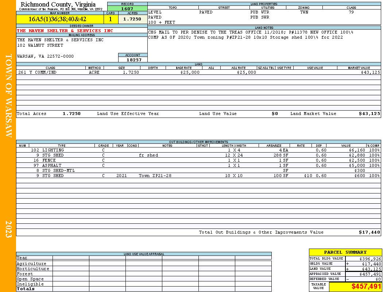Select the 8 STG SHED-MTL row

click(198, 170)
